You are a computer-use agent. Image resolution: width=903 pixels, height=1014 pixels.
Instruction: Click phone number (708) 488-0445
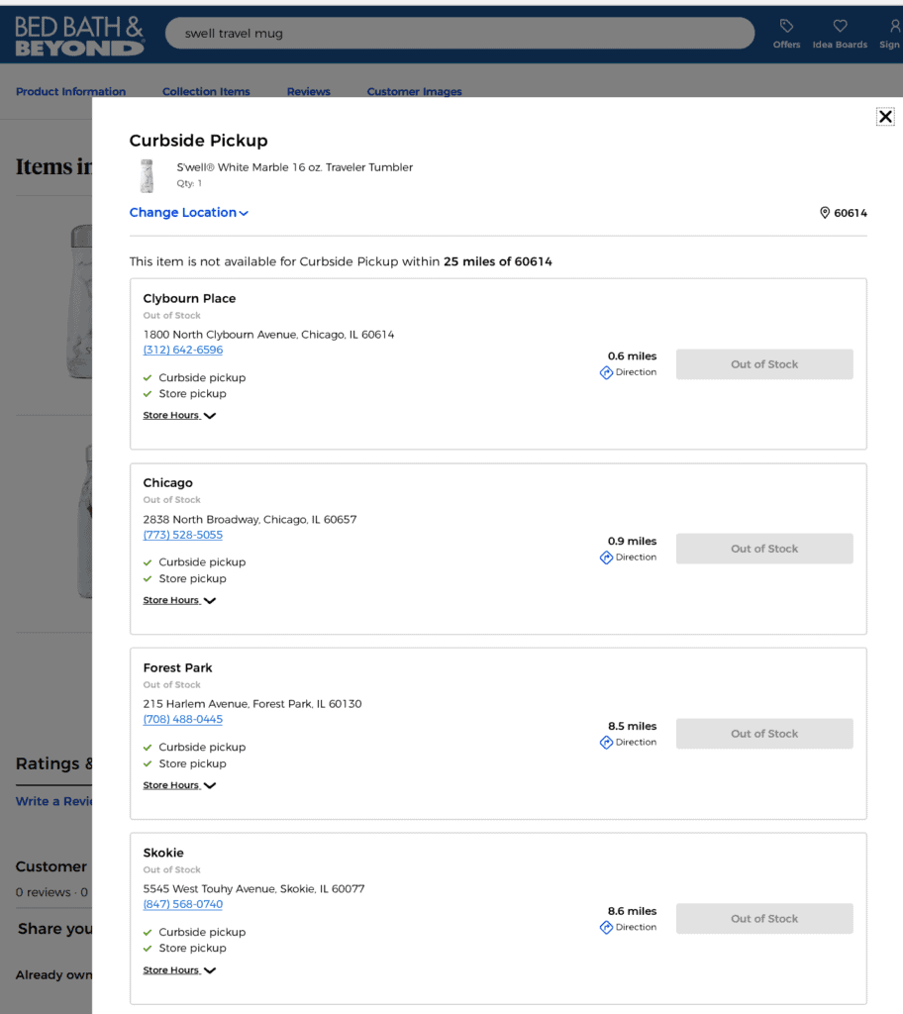coord(183,719)
